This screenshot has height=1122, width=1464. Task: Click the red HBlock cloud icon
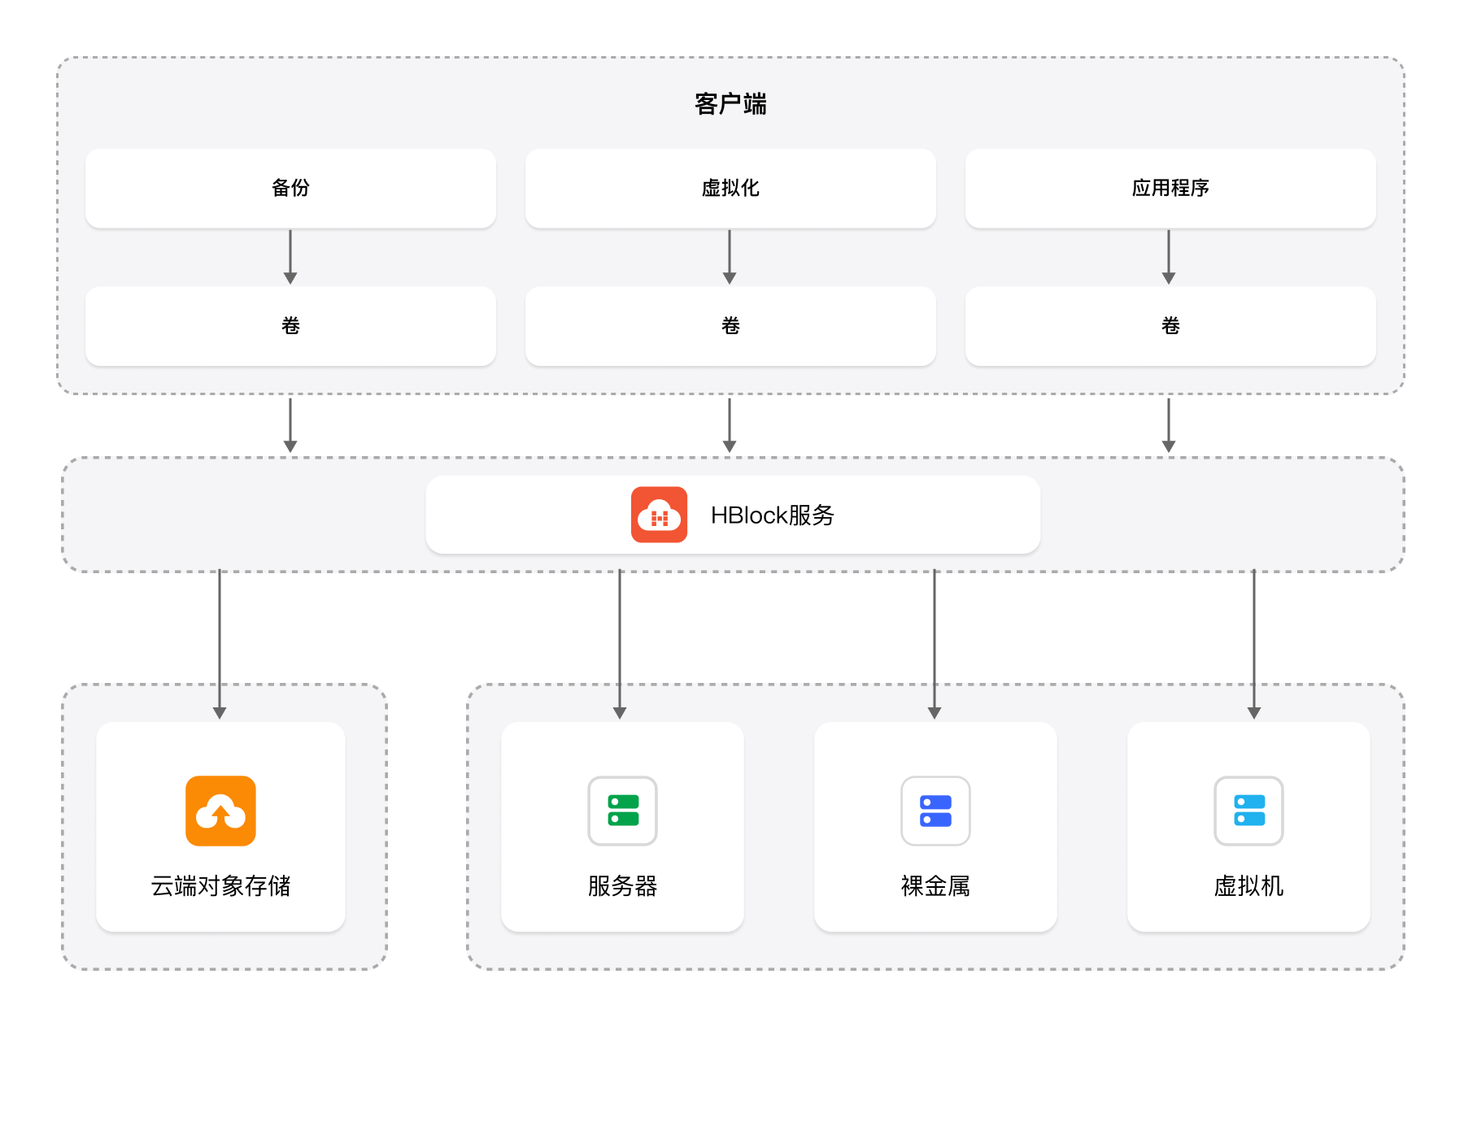click(x=659, y=515)
